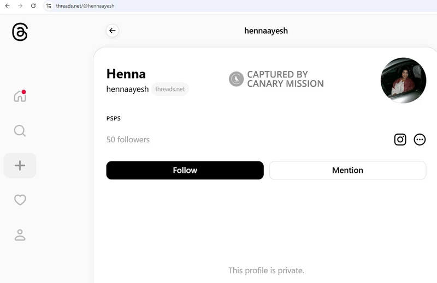Click the hennaayesh title in header
This screenshot has height=283, width=437.
[x=266, y=31]
